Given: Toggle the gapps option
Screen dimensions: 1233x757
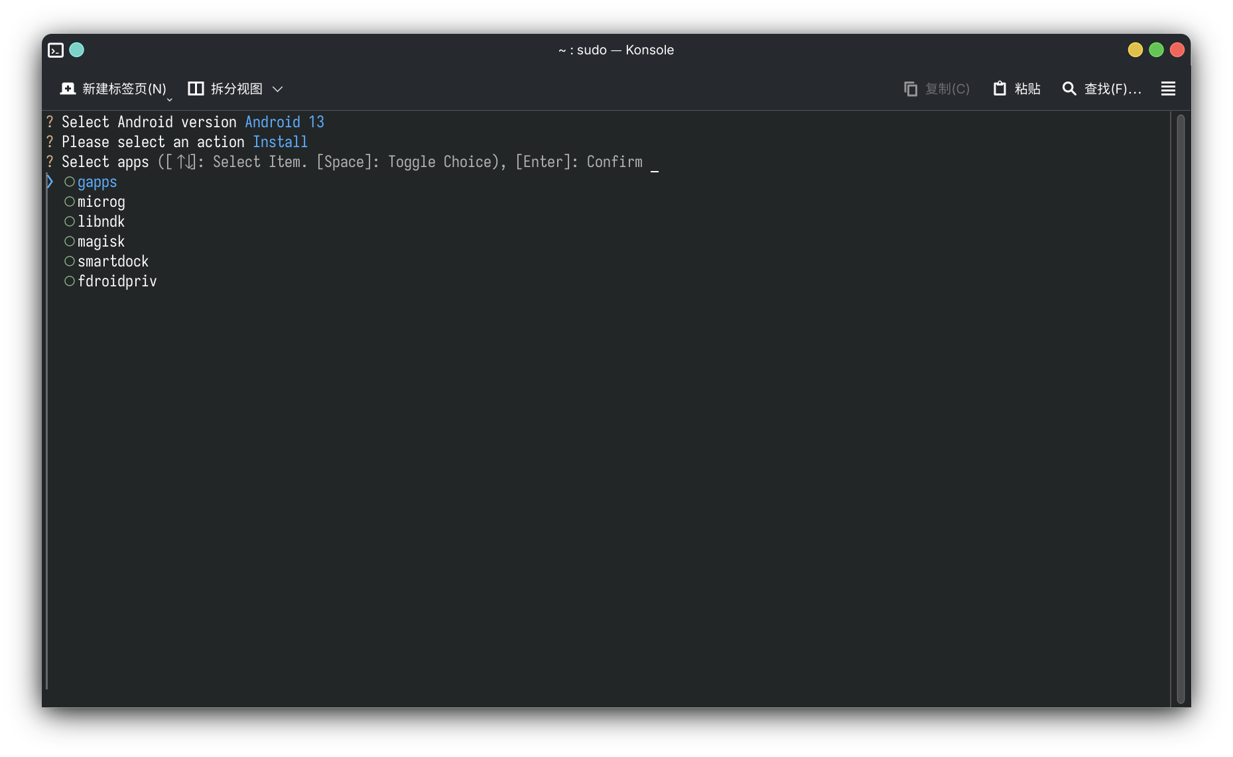Looking at the screenshot, I should 90,182.
